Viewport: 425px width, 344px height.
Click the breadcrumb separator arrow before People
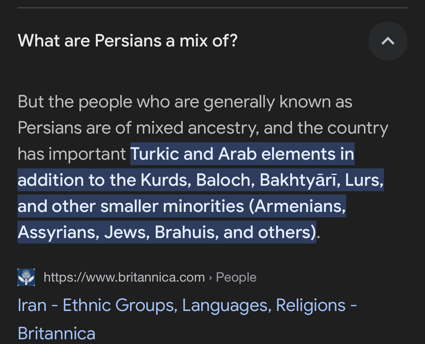pyautogui.click(x=210, y=278)
